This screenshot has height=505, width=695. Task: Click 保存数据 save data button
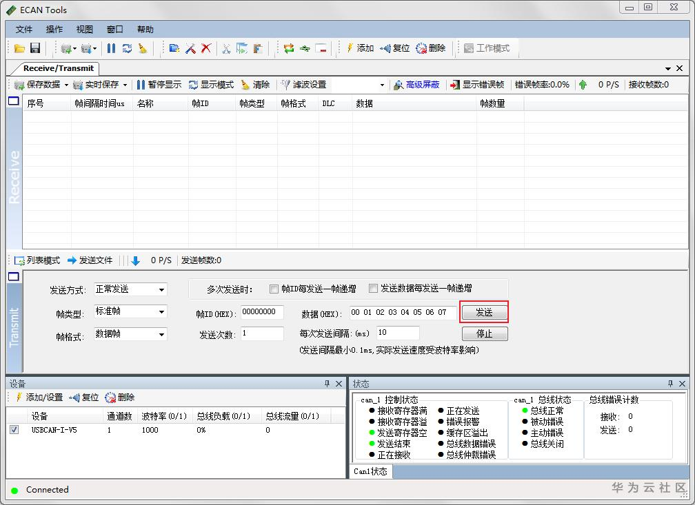pyautogui.click(x=37, y=84)
